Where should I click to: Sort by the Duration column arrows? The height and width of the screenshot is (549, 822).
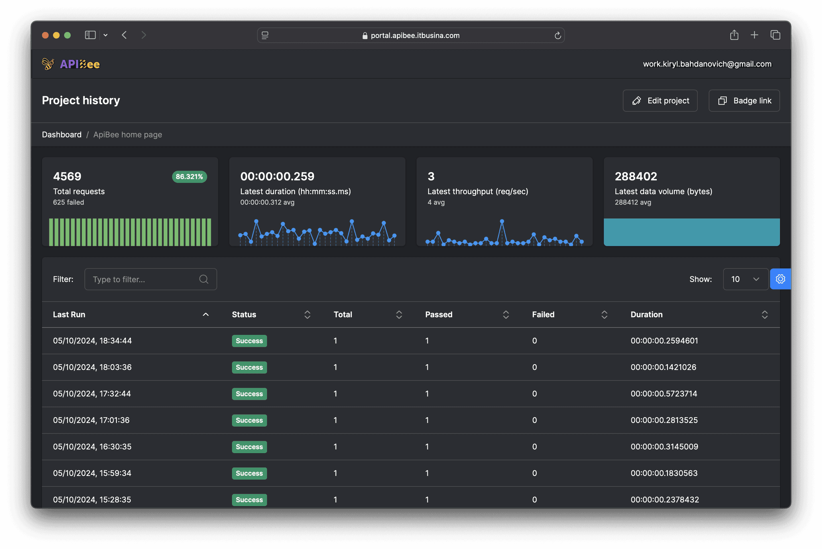point(765,315)
